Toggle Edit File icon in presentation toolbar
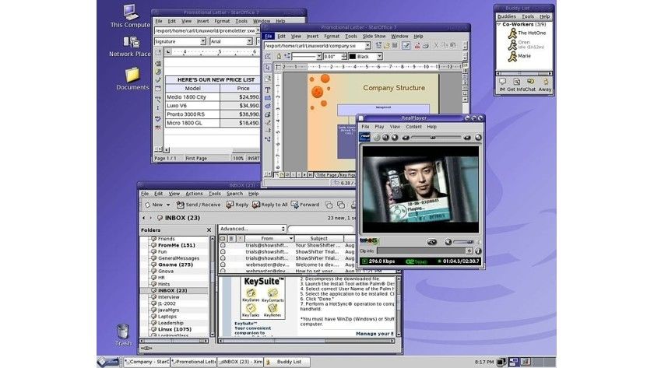654x368 pixels. click(x=406, y=46)
